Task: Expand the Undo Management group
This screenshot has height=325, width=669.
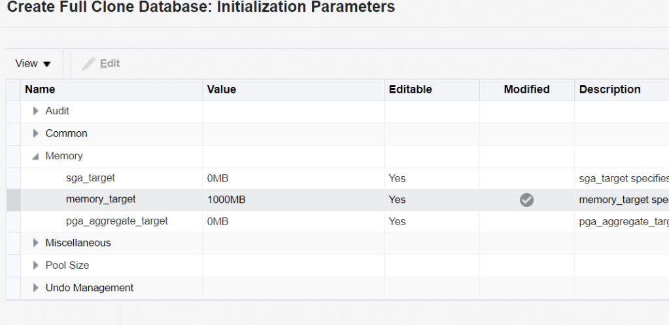Action: tap(36, 288)
